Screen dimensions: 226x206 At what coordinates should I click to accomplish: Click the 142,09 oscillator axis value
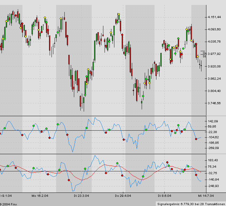[x=213, y=121]
